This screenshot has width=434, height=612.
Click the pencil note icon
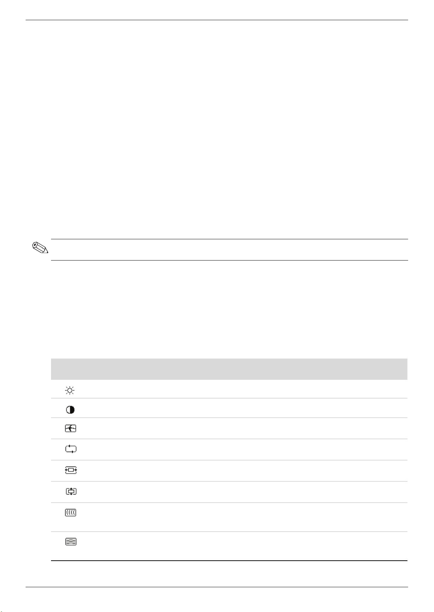[x=40, y=247]
